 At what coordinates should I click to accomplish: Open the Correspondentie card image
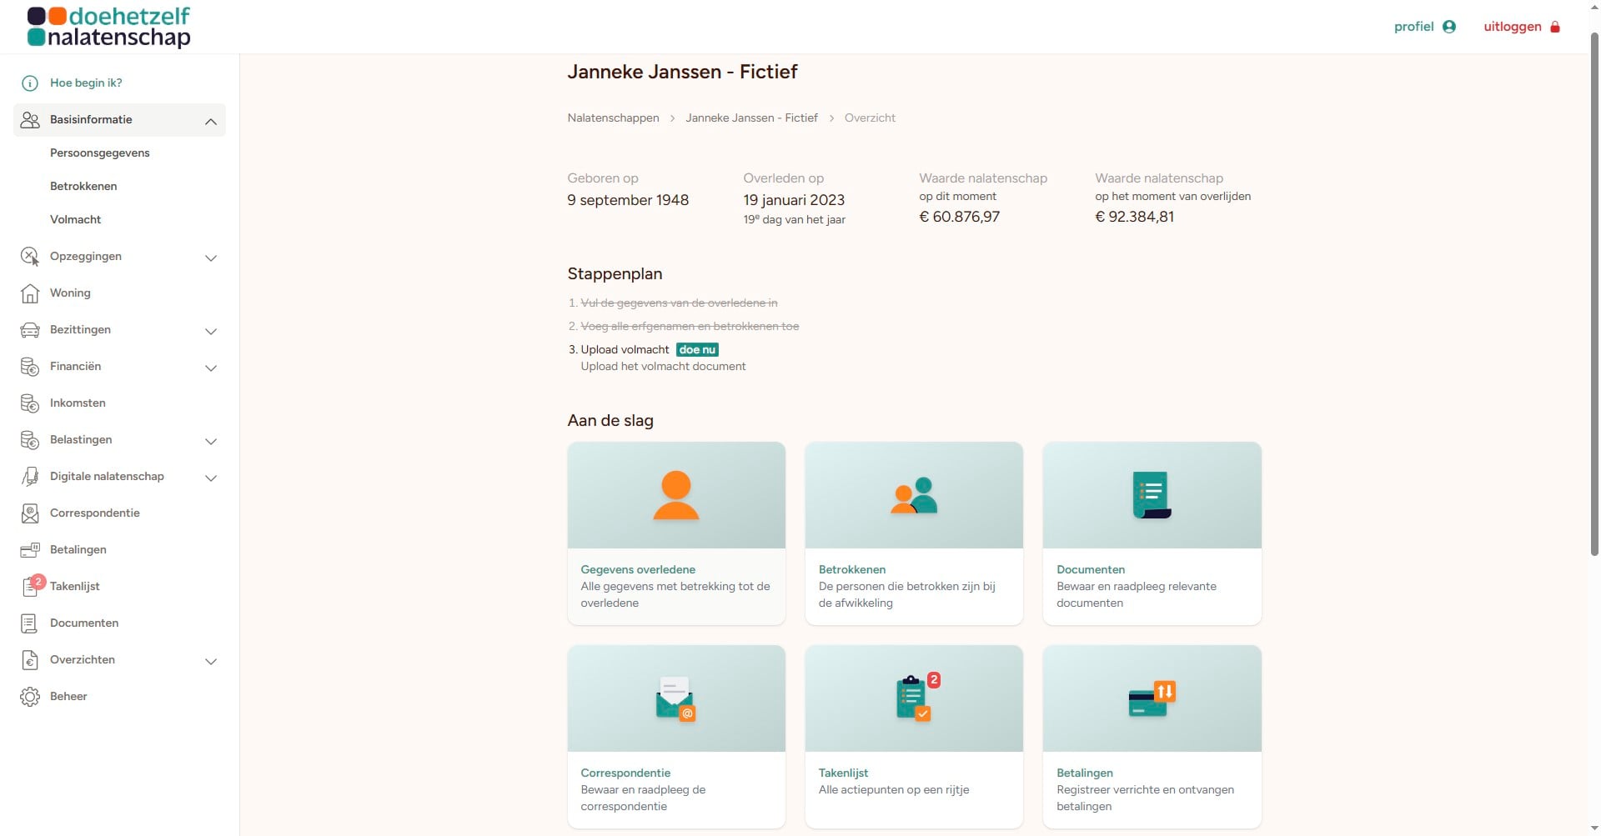tap(676, 698)
